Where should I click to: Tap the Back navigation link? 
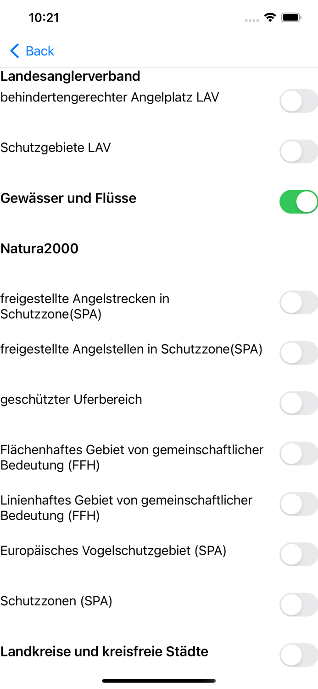point(40,51)
